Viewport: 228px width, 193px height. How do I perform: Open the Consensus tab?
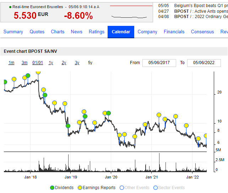(x=202, y=32)
